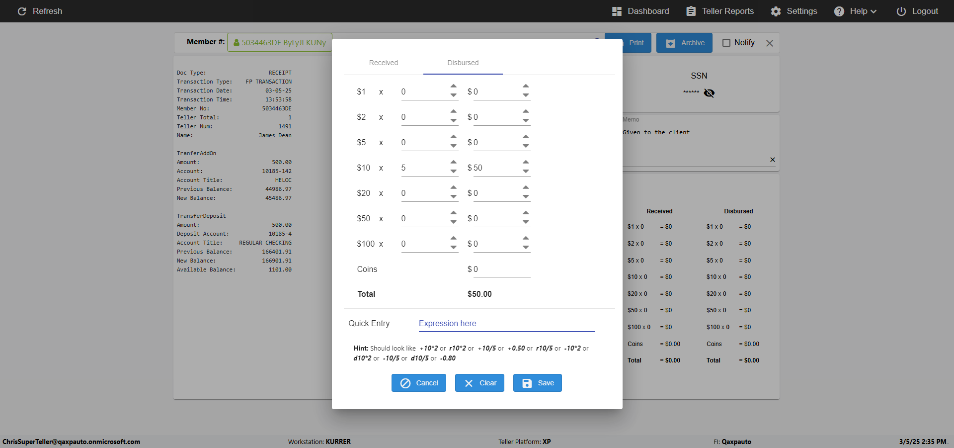Click the memo text 'Given to the client'
The image size is (954, 448).
point(656,132)
